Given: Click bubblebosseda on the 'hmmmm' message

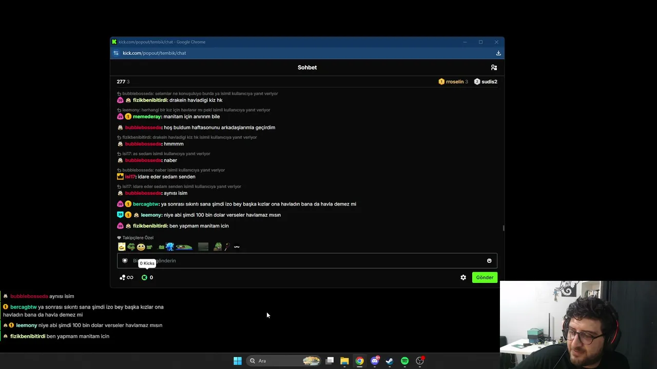Looking at the screenshot, I should point(143,144).
